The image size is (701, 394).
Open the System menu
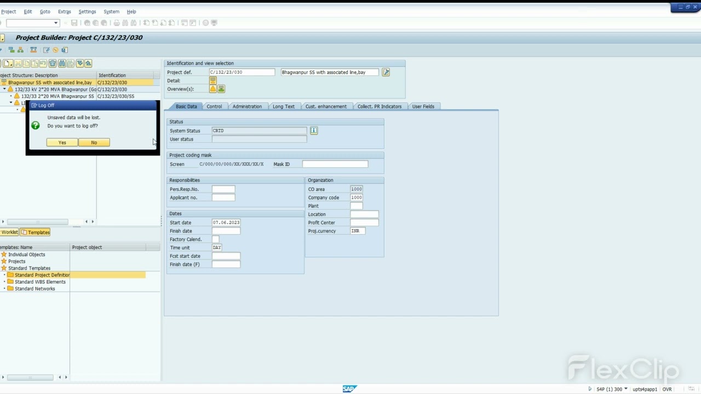(x=111, y=11)
